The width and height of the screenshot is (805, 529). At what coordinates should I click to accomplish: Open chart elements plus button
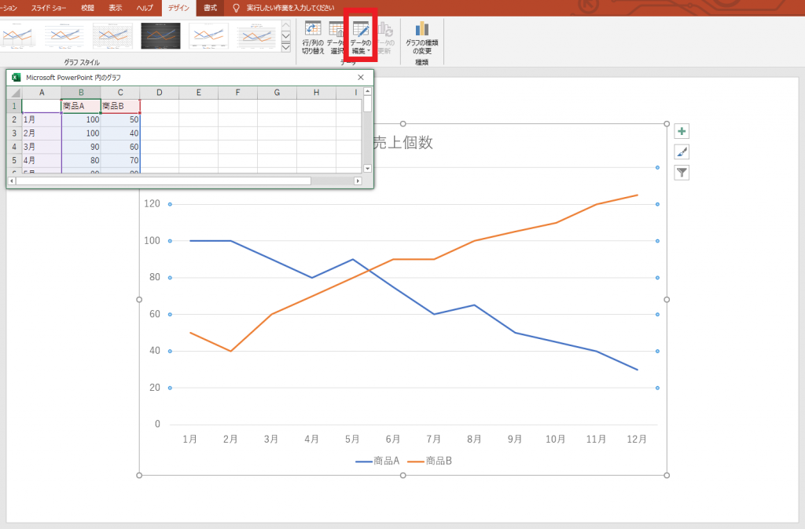click(x=682, y=132)
